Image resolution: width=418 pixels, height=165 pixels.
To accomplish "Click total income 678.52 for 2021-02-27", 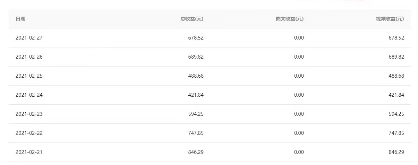I will [196, 38].
